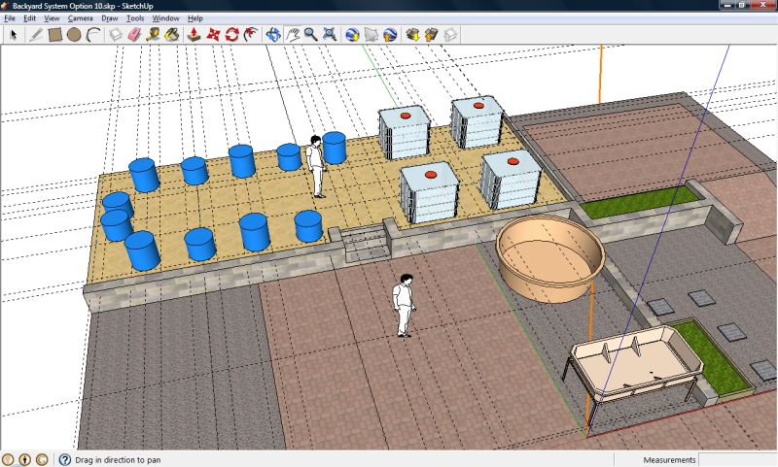Choose the Move tool with red arrows
Screen dimensions: 778x467
point(213,34)
